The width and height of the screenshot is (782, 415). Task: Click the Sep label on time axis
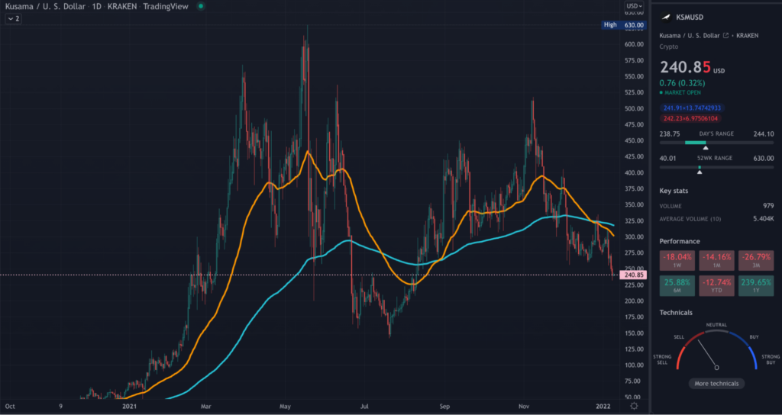point(444,406)
